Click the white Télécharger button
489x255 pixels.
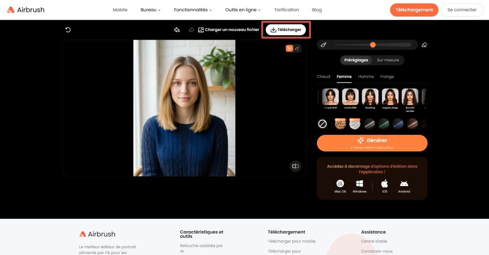286,30
